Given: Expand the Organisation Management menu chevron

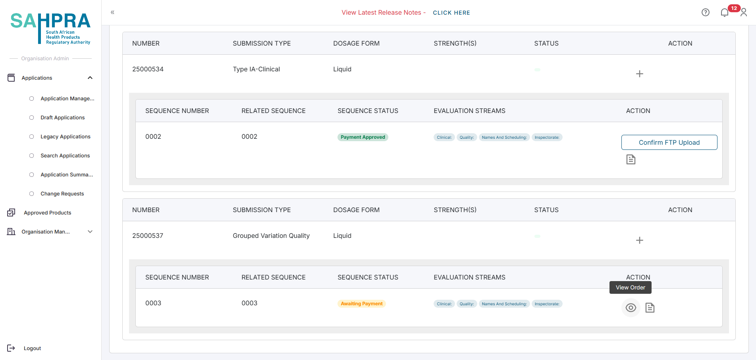Looking at the screenshot, I should point(90,232).
